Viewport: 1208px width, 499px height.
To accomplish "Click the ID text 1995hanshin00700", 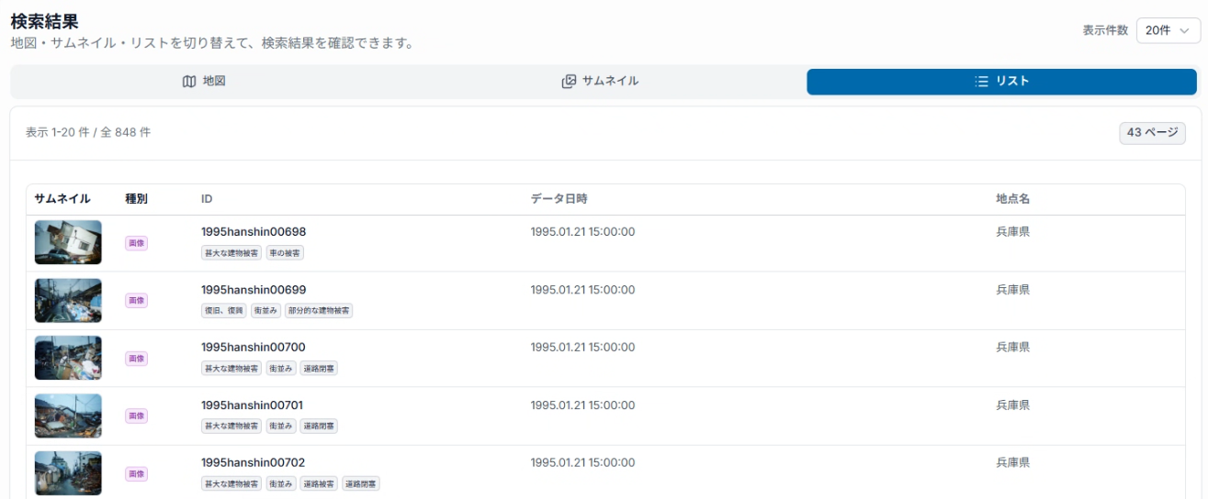I will click(254, 348).
